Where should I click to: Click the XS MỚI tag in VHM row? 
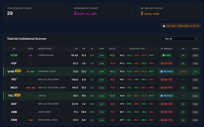tap(183, 71)
